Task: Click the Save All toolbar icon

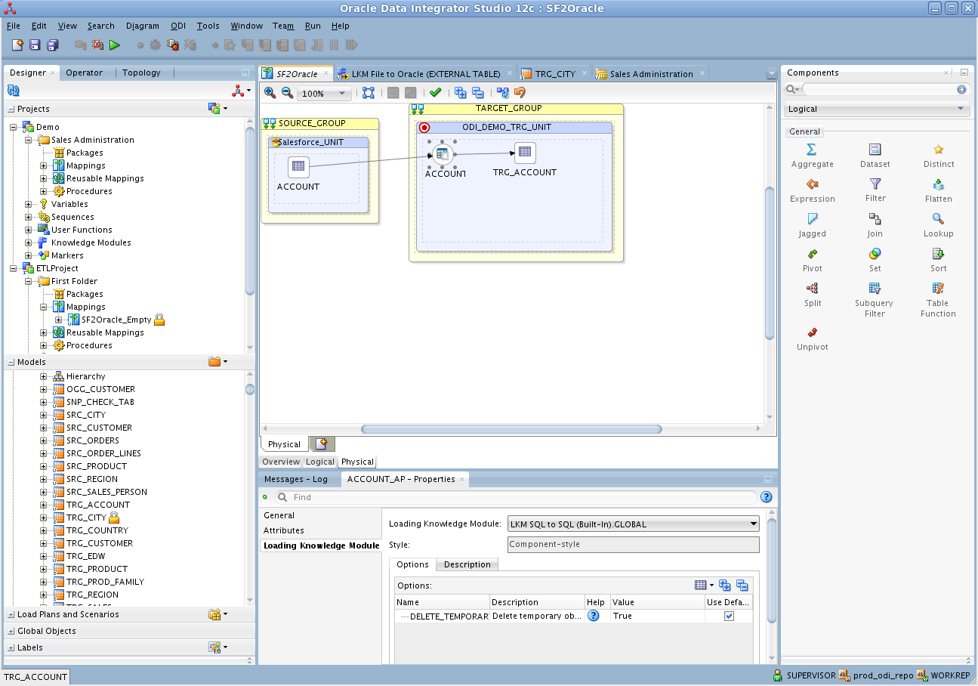Action: pyautogui.click(x=53, y=45)
